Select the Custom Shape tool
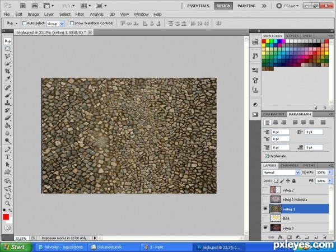The height and width of the screenshot is (252, 336). (7, 172)
